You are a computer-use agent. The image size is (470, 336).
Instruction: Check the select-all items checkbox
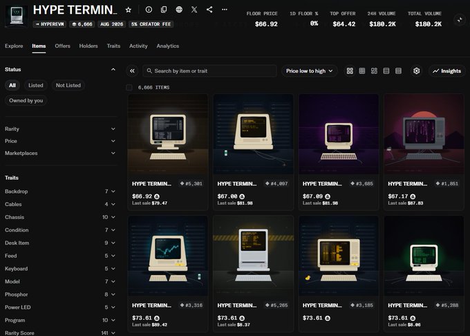(x=129, y=88)
